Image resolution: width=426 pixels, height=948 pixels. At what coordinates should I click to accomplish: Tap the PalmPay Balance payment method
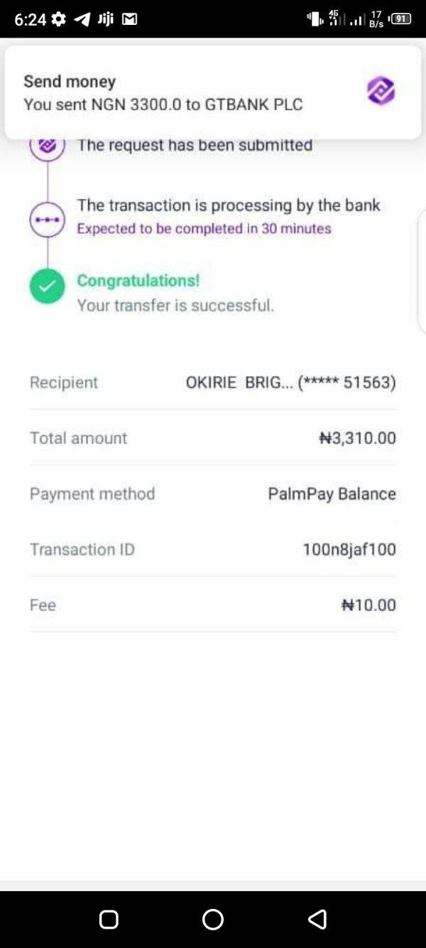(x=332, y=494)
